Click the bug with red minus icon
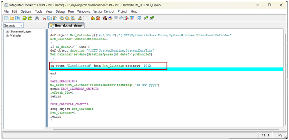289x140 pixels. tap(98, 18)
